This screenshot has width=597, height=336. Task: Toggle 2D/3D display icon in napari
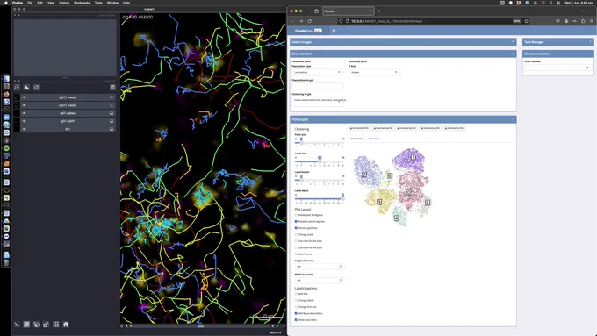point(26,325)
